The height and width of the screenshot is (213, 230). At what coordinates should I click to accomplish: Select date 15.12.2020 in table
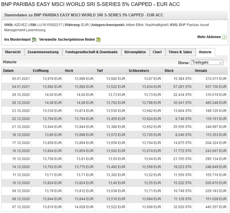coord(21,159)
